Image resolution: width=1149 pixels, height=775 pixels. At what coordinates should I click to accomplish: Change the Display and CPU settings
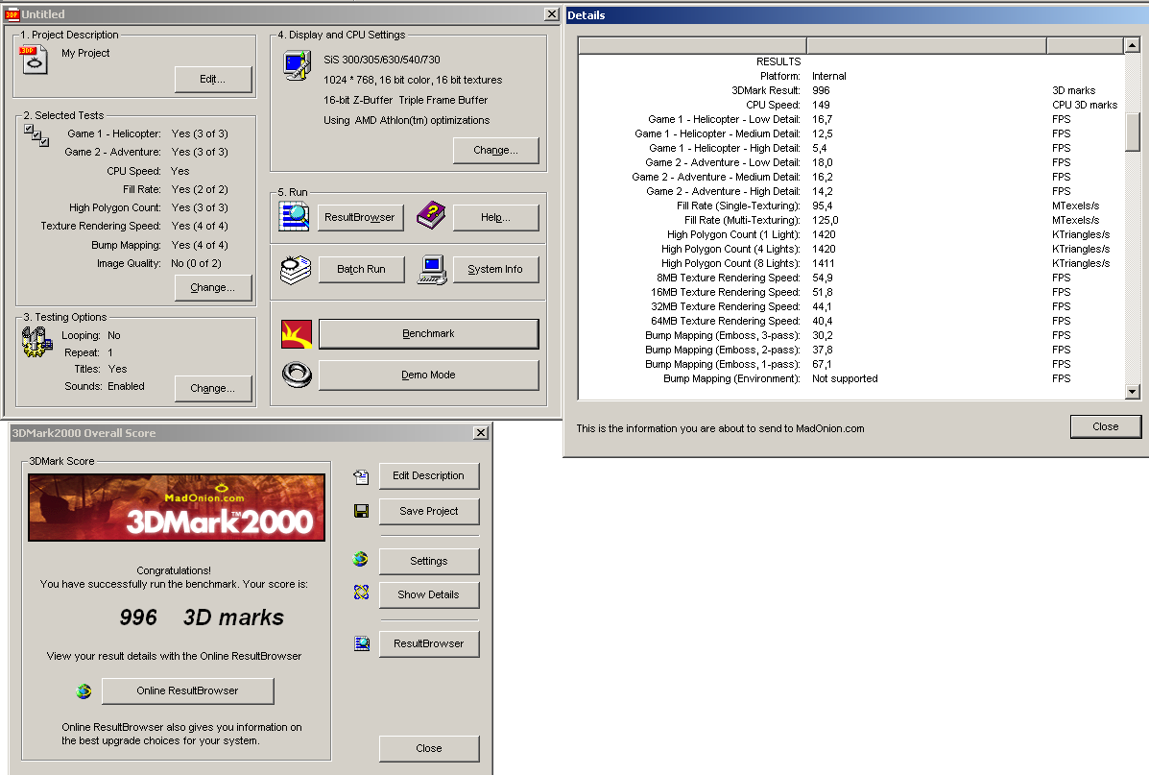(495, 151)
